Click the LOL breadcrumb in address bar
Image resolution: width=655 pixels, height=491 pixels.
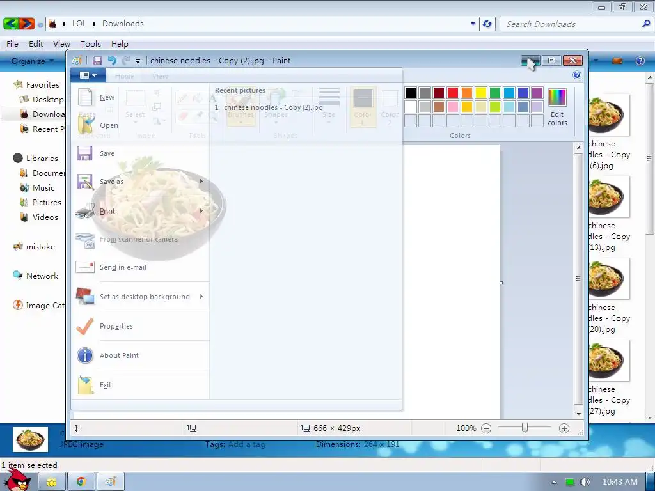pos(79,24)
